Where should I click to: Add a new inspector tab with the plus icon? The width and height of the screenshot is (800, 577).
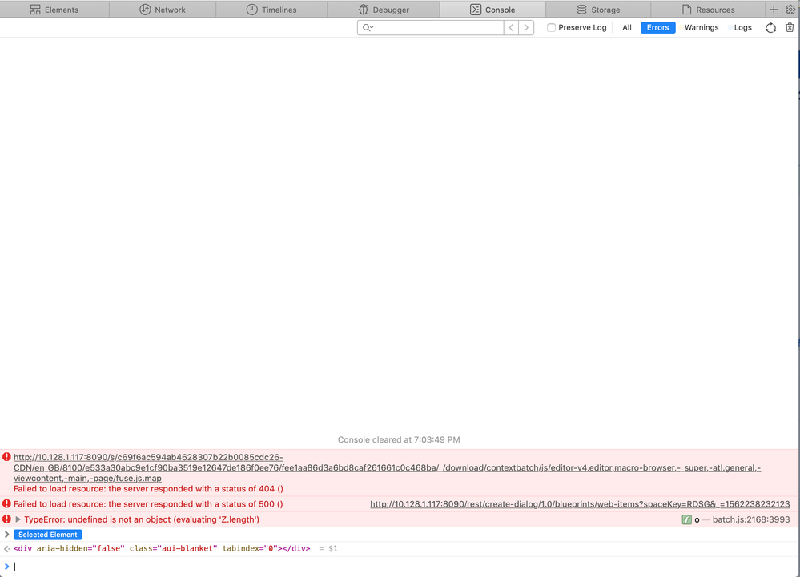pos(774,9)
